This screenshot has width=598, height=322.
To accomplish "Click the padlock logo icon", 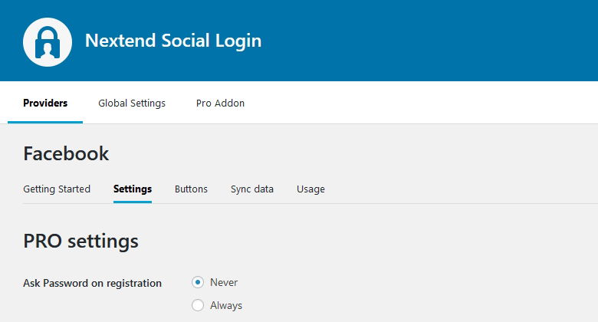I will 47,41.
